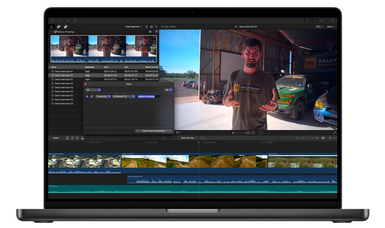Click the transcript search icon in the Filter row
This screenshot has width=385, height=228.
click(x=92, y=97)
